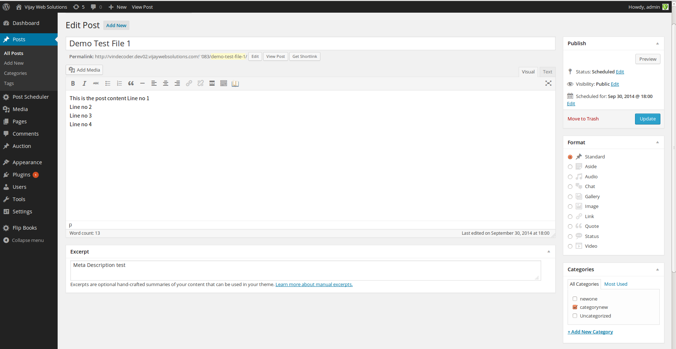Open the All Categories tab
The width and height of the screenshot is (676, 349).
(x=584, y=284)
